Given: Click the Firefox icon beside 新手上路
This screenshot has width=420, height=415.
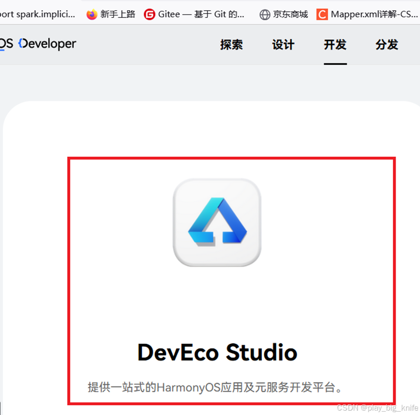Looking at the screenshot, I should [92, 15].
